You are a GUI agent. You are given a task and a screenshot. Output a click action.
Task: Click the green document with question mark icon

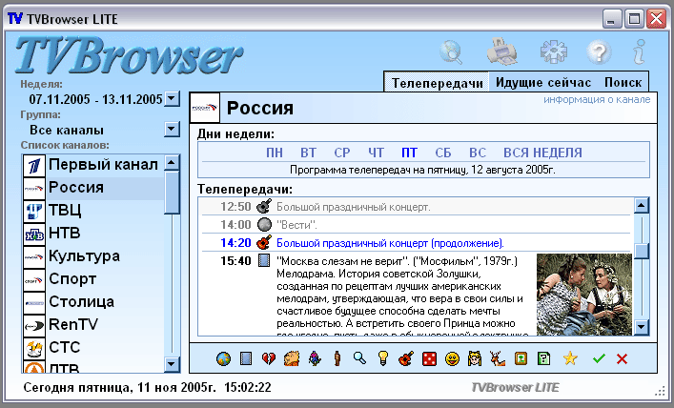coord(543,358)
